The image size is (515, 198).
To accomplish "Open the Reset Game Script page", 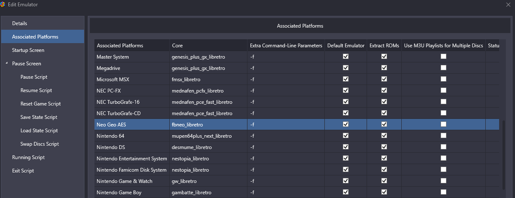I will pyautogui.click(x=41, y=104).
